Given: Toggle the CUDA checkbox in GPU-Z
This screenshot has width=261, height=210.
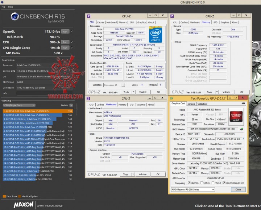Looking at the screenshot, I should [202, 183].
